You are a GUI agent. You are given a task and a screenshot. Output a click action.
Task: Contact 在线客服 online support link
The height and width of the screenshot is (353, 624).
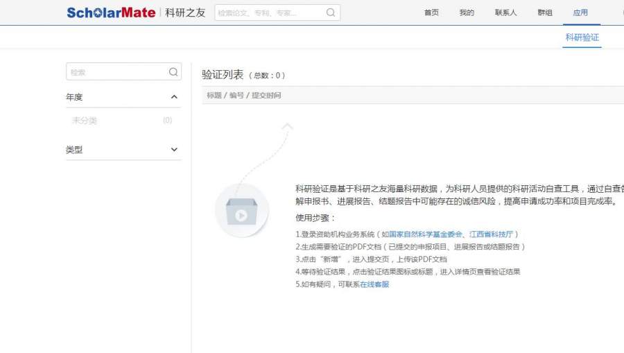(374, 284)
